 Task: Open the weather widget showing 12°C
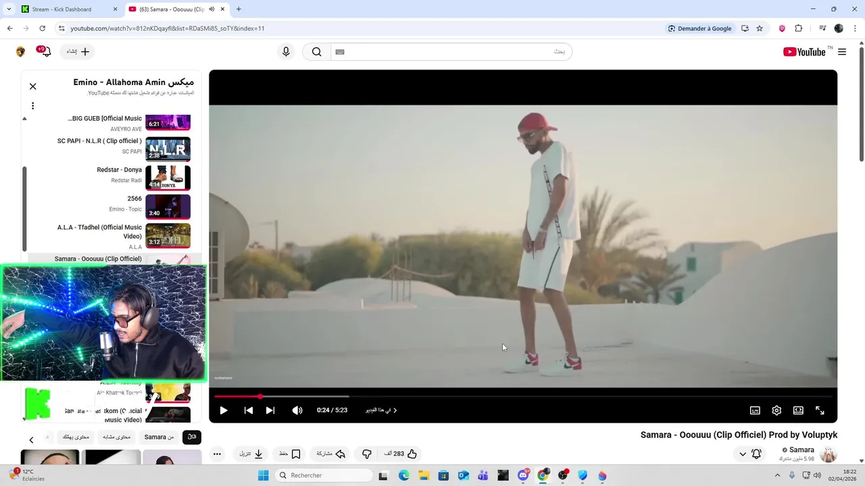pyautogui.click(x=26, y=475)
